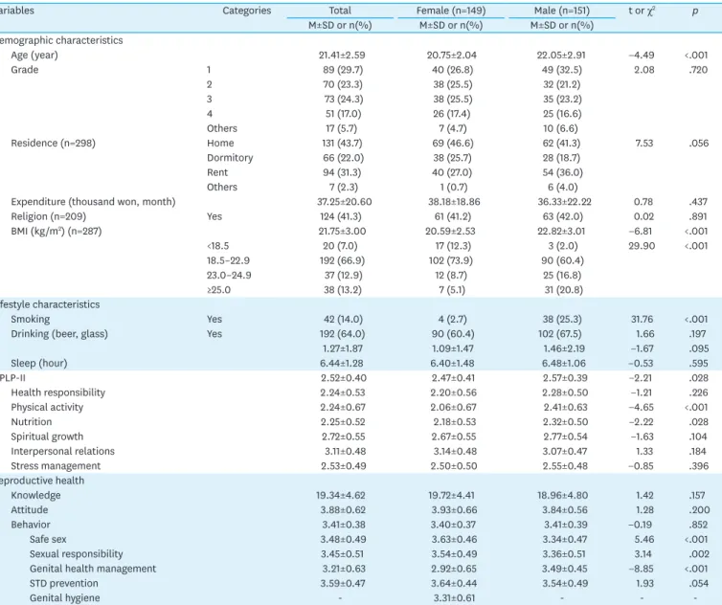Select 'Sexual responsibility' row label
The height and width of the screenshot is (605, 722).
[76, 554]
